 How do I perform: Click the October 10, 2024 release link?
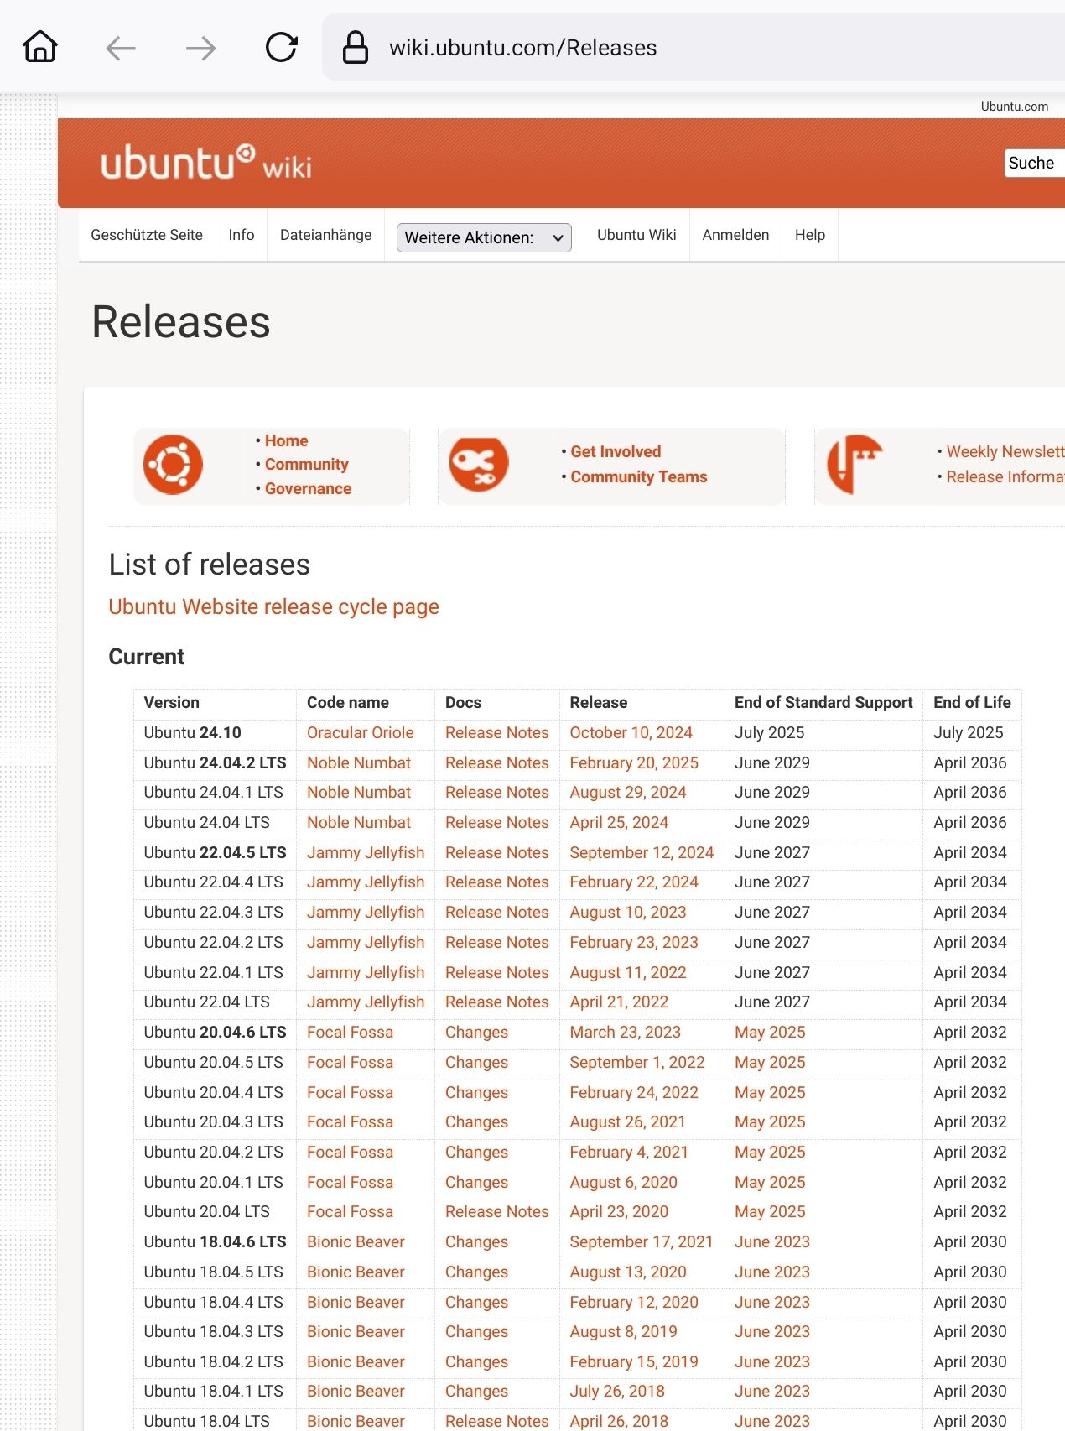pos(631,732)
